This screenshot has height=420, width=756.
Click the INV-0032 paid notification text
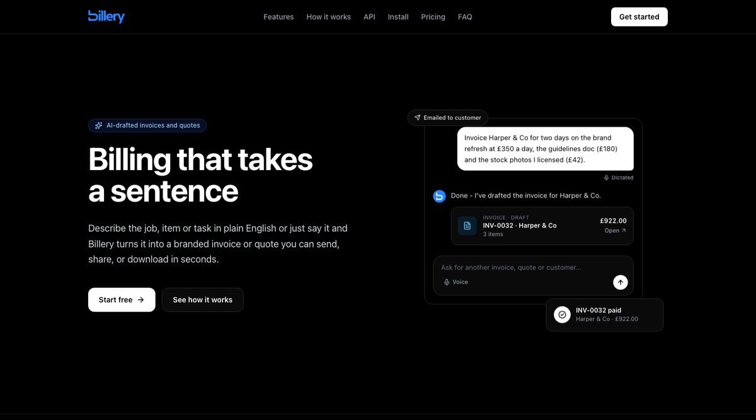pyautogui.click(x=598, y=310)
